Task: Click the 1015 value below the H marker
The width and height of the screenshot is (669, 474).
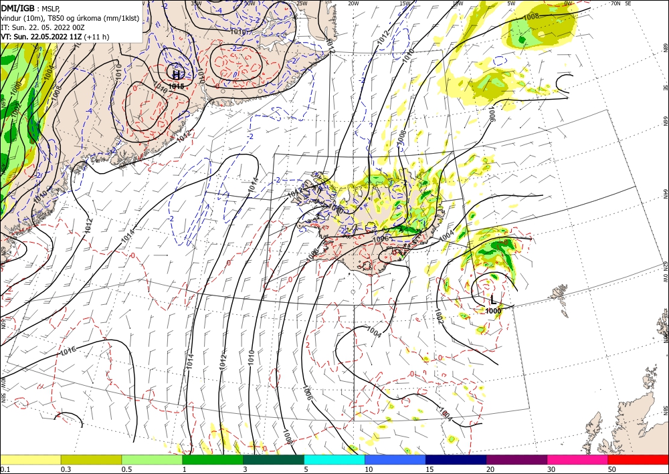Action: [x=176, y=86]
